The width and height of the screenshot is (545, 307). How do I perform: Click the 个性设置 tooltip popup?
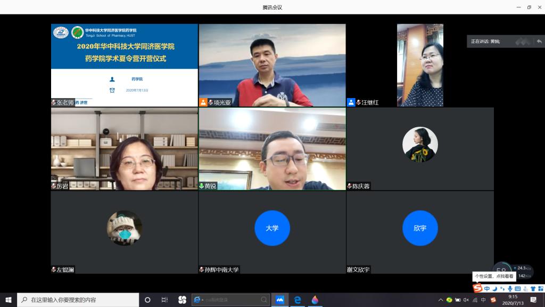pyautogui.click(x=494, y=276)
